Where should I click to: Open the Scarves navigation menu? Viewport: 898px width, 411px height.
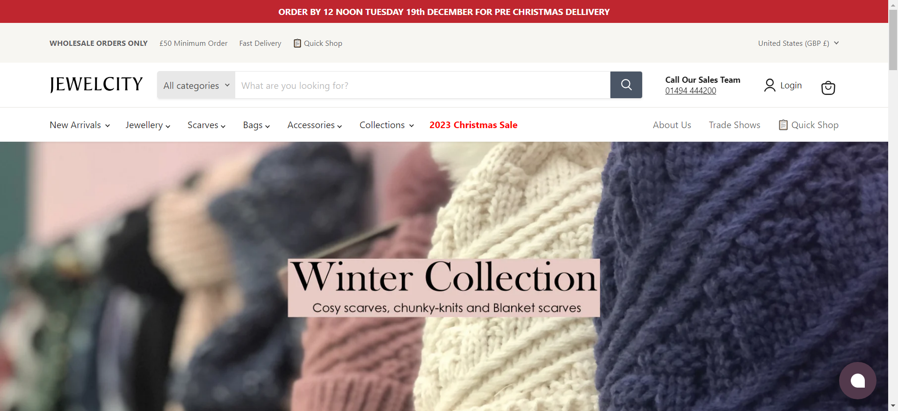coord(206,125)
